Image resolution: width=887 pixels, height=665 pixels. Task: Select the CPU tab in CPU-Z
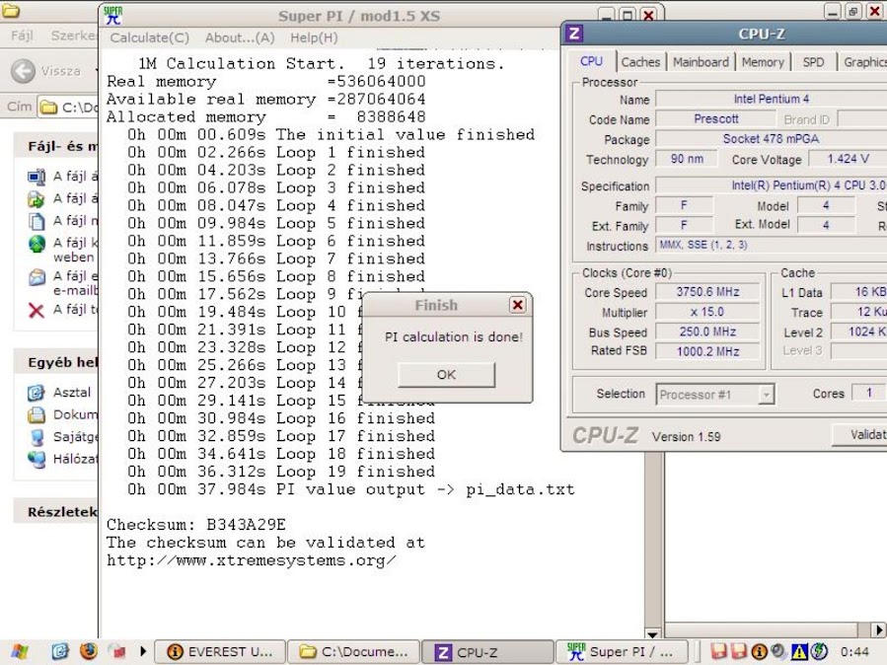[592, 61]
